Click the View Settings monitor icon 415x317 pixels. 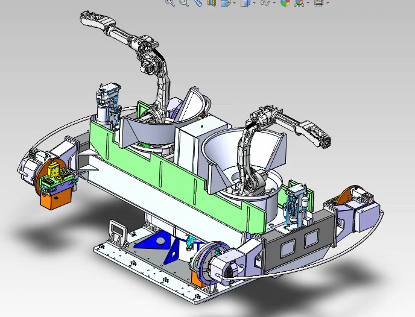pos(319,2)
